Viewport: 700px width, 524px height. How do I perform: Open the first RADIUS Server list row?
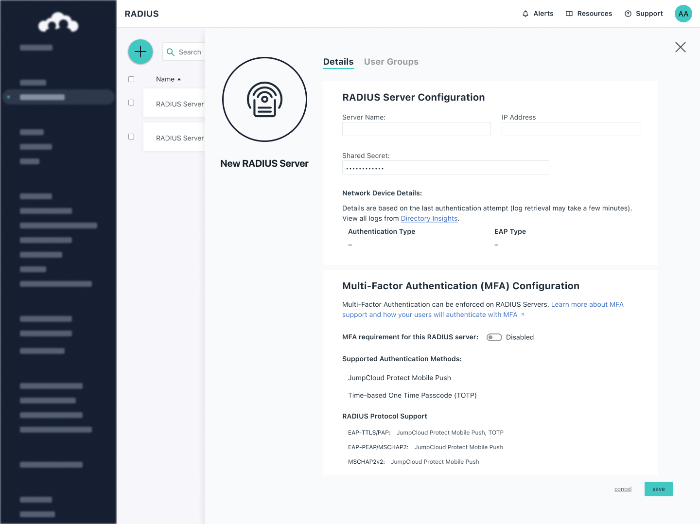coord(174,103)
